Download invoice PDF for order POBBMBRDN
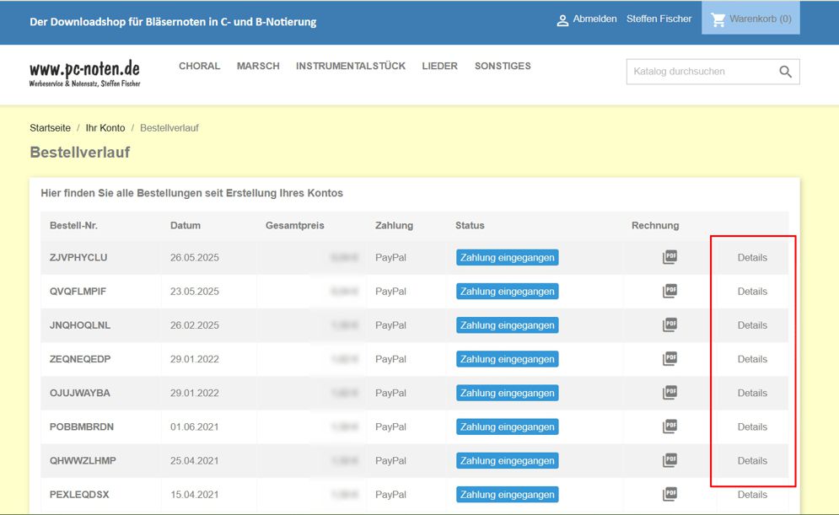 coord(670,426)
